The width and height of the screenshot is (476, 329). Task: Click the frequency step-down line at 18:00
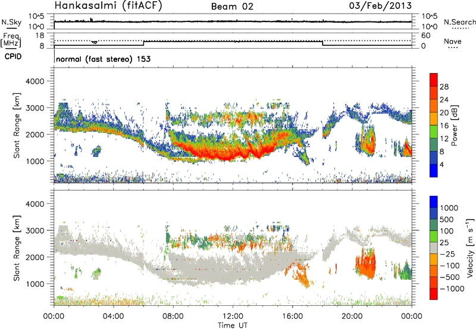(x=322, y=43)
